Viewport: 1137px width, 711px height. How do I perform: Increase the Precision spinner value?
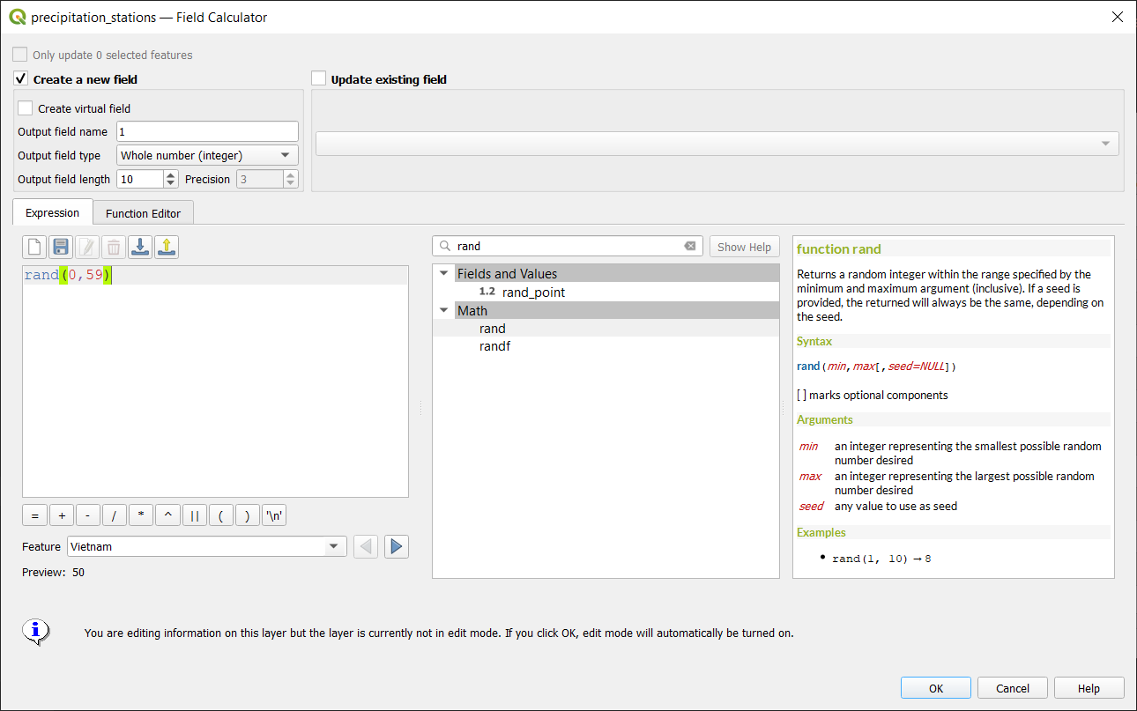(x=290, y=174)
